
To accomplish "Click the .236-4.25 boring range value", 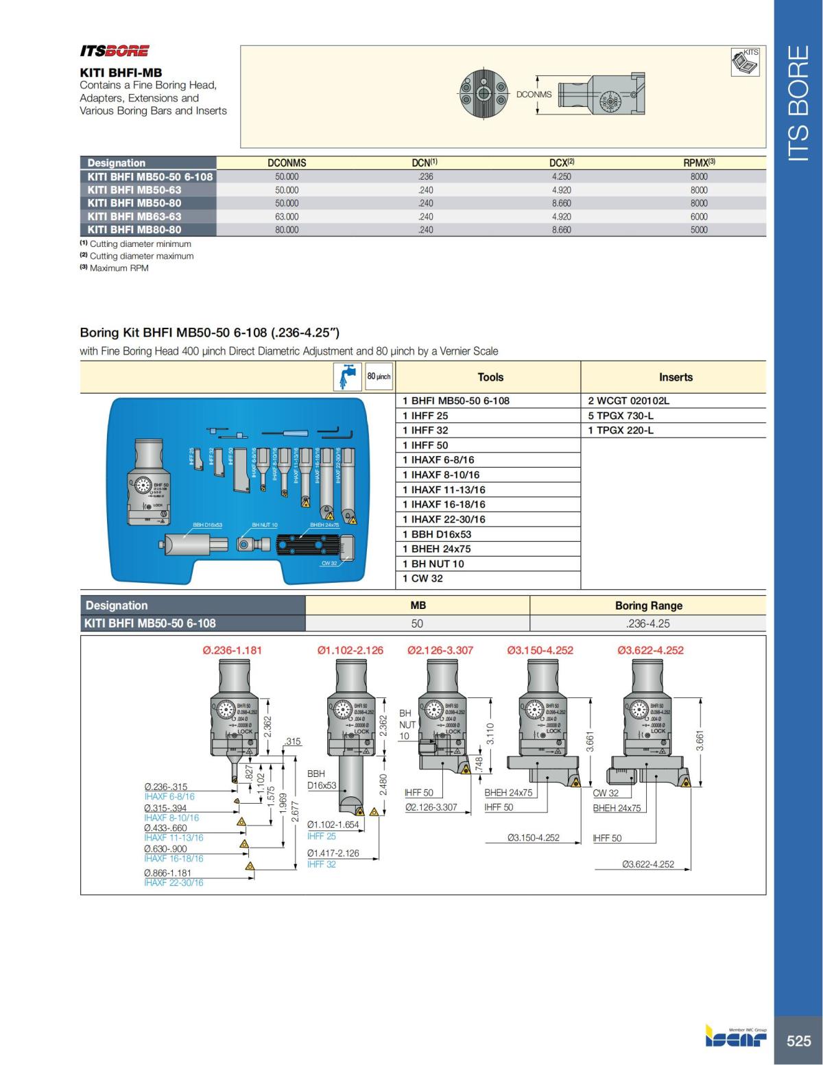I will [x=648, y=623].
